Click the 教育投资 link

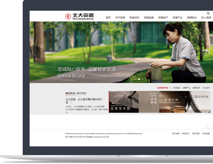196,88
